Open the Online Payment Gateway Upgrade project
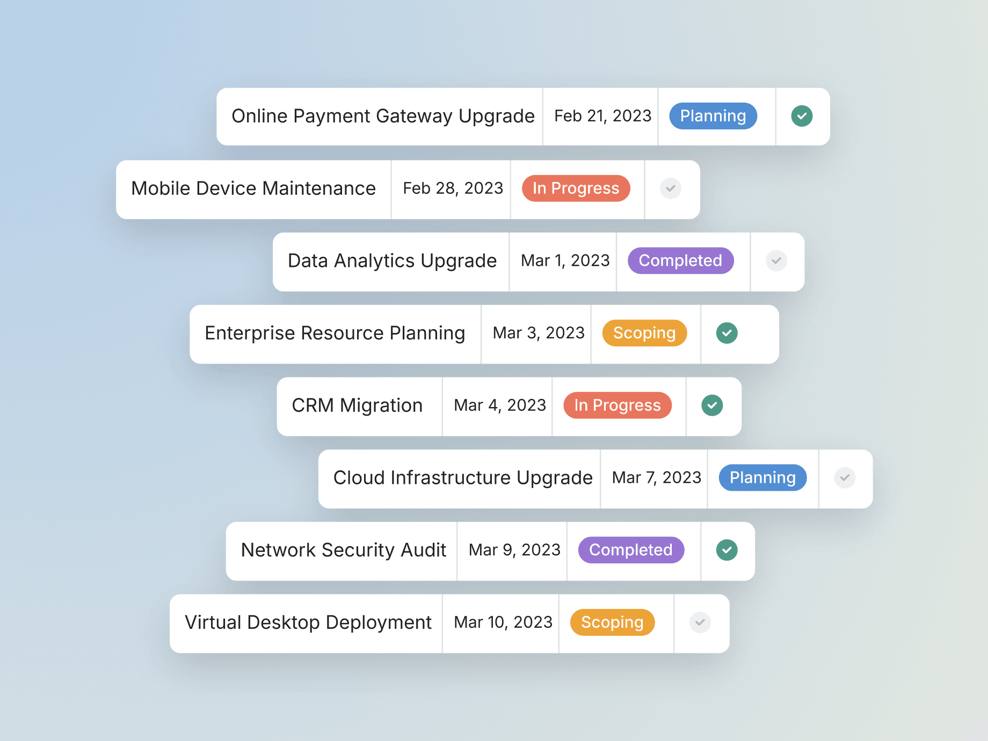This screenshot has width=988, height=741. click(x=383, y=116)
